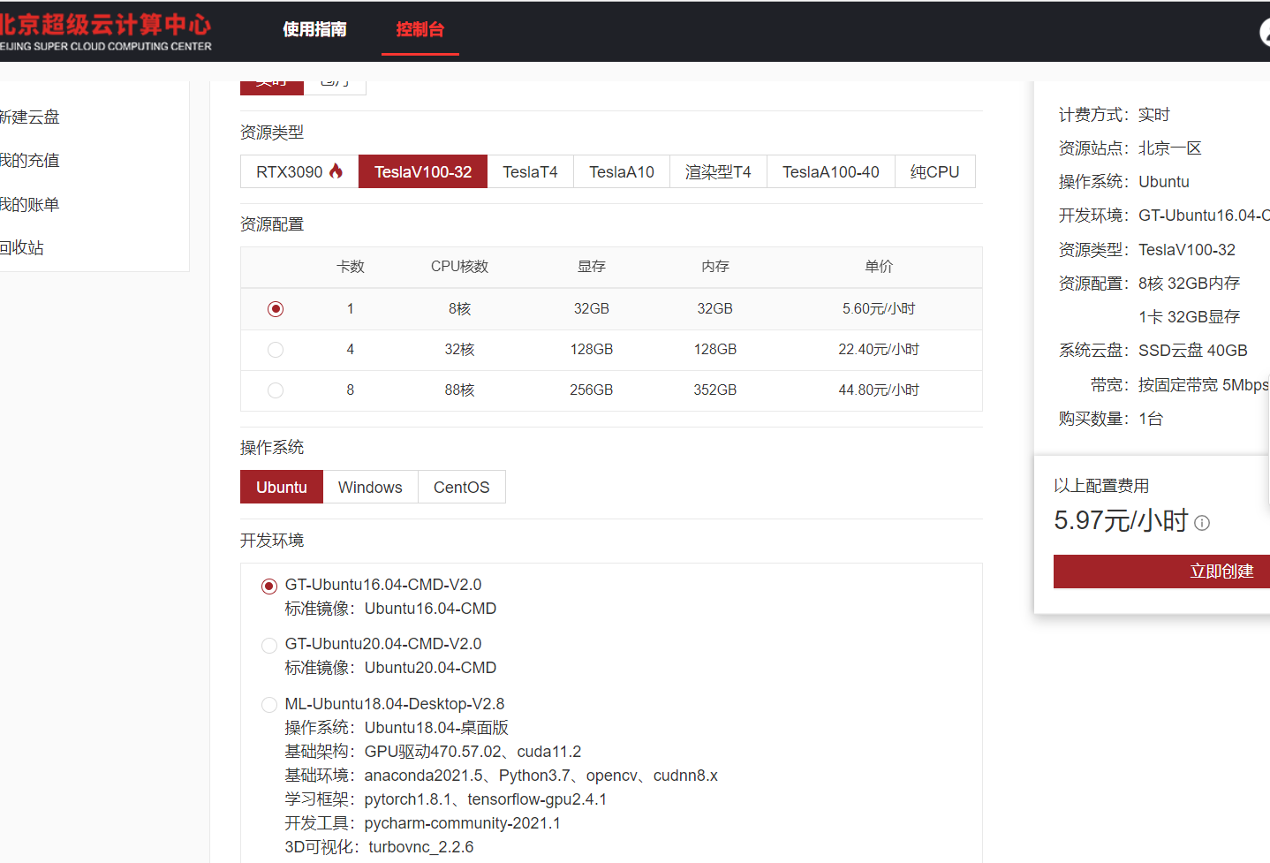This screenshot has height=863, width=1270.
Task: Choose the 渲染型T4 resource type
Action: click(718, 171)
